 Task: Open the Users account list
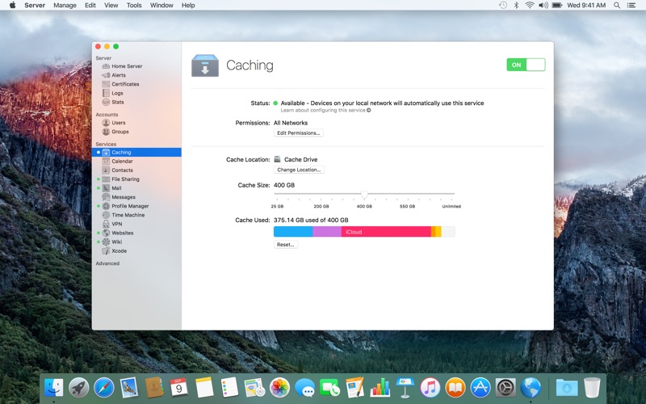click(x=118, y=123)
